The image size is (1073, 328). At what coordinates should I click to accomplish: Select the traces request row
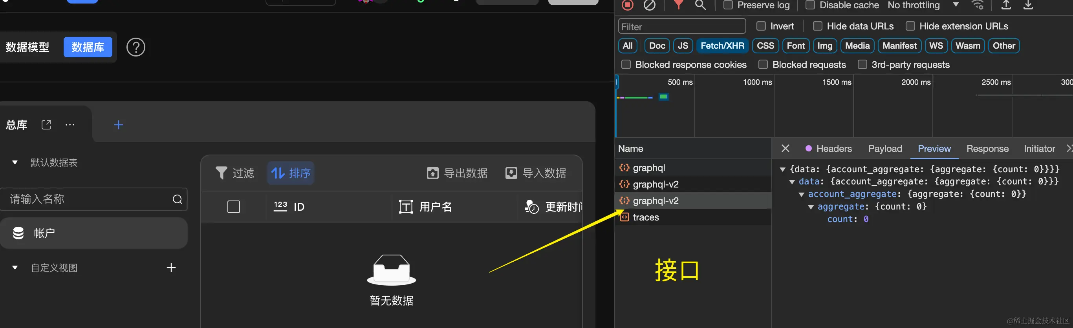[x=693, y=217]
